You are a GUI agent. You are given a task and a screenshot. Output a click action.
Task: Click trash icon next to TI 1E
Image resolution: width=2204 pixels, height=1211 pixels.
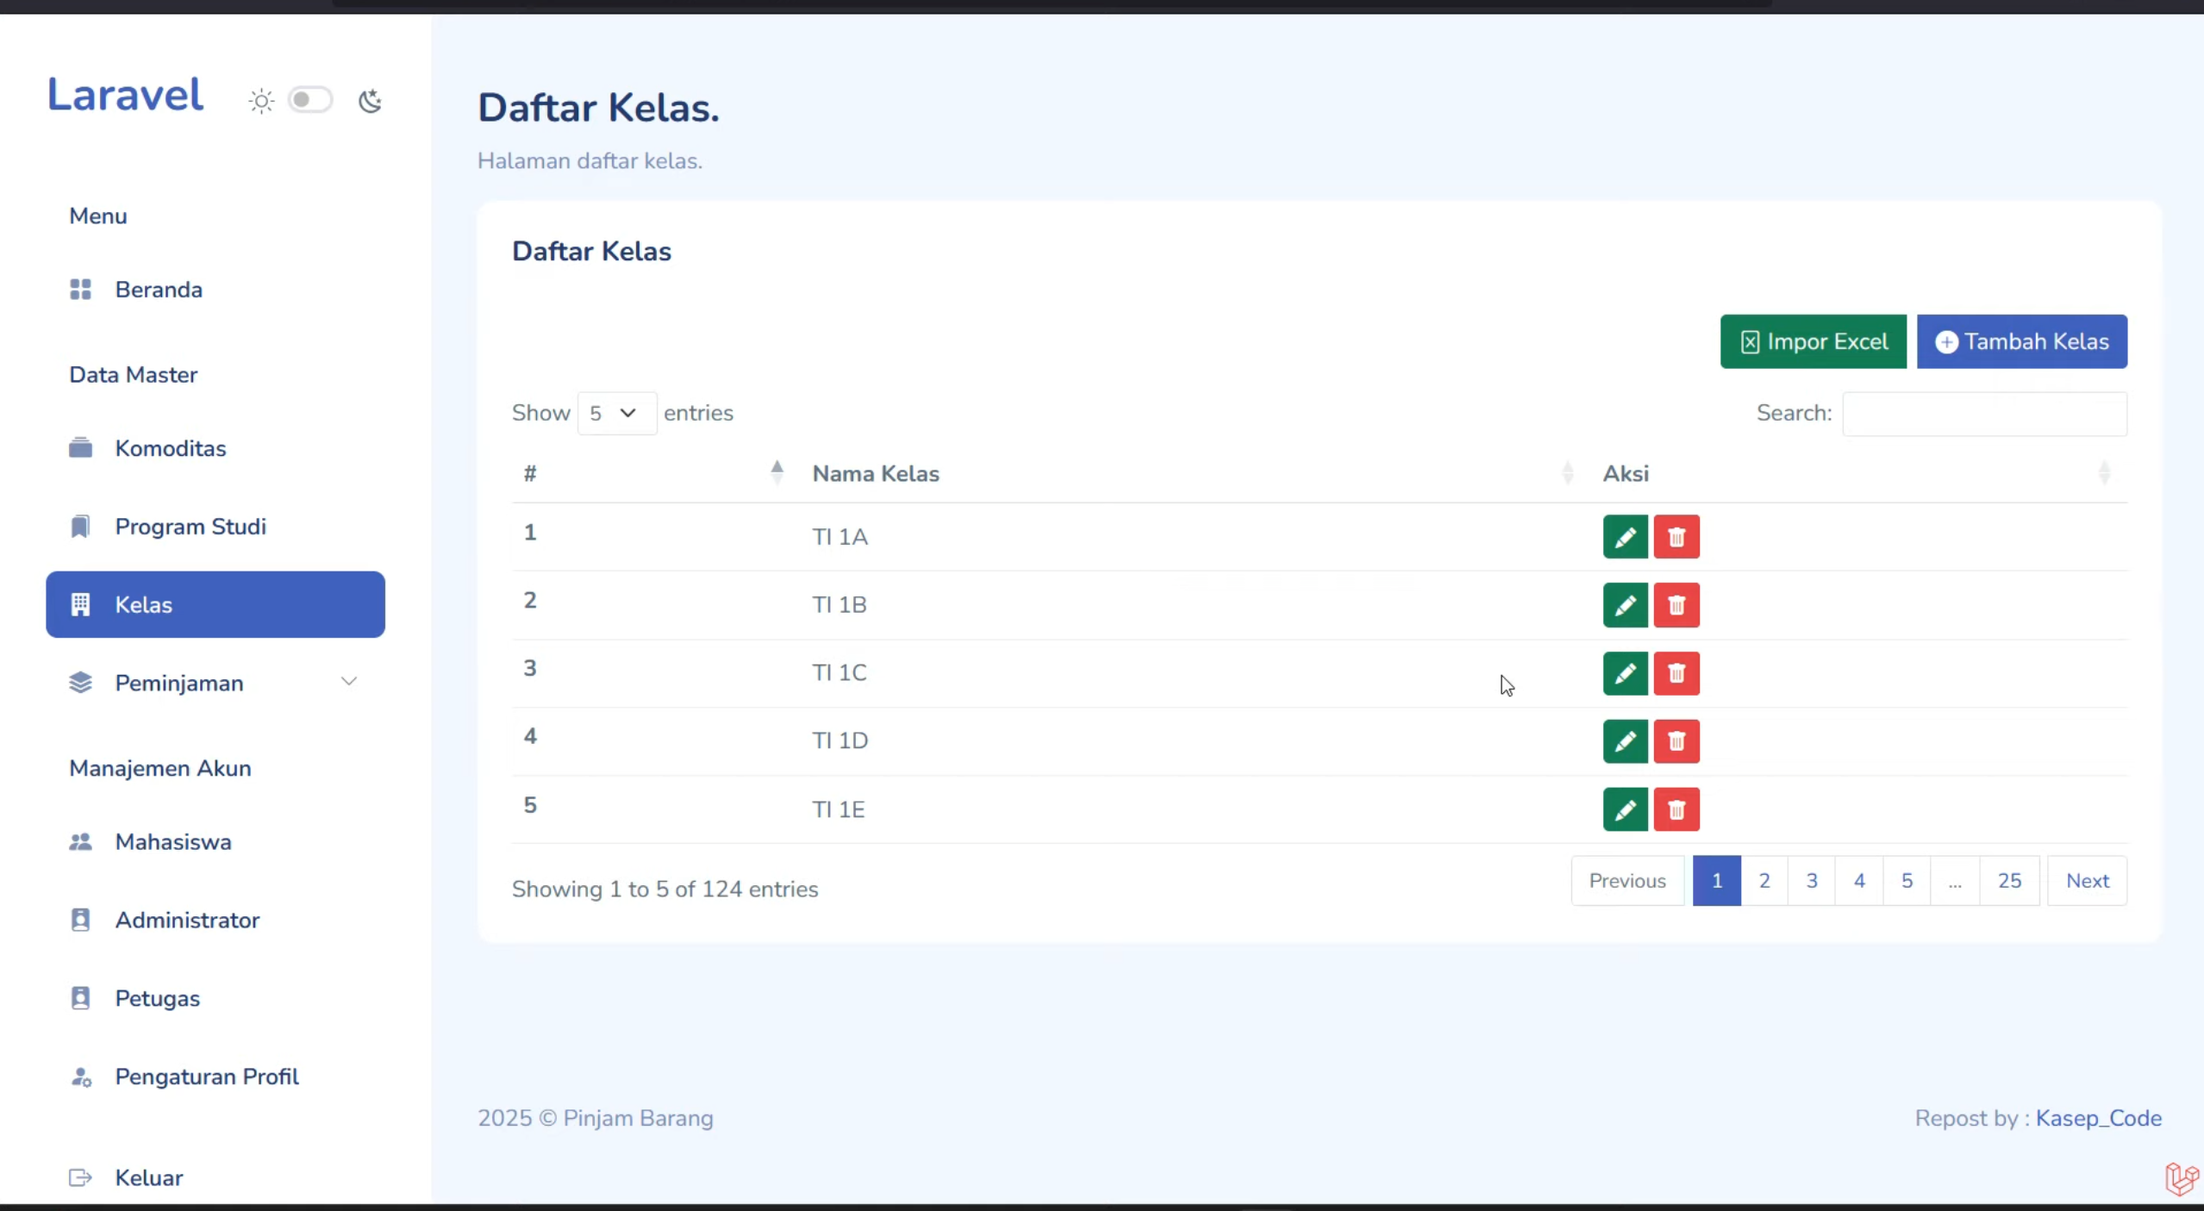[x=1676, y=809]
